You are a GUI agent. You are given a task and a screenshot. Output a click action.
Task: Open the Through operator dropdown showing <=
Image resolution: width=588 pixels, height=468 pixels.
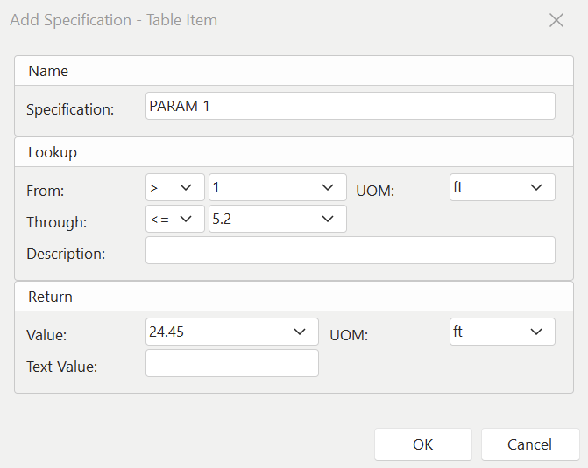(174, 219)
